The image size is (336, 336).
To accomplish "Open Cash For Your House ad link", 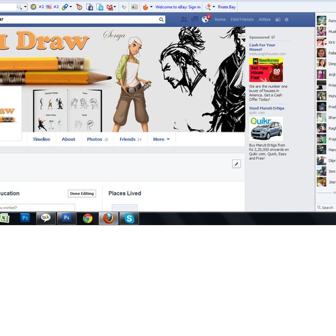I will tap(262, 47).
